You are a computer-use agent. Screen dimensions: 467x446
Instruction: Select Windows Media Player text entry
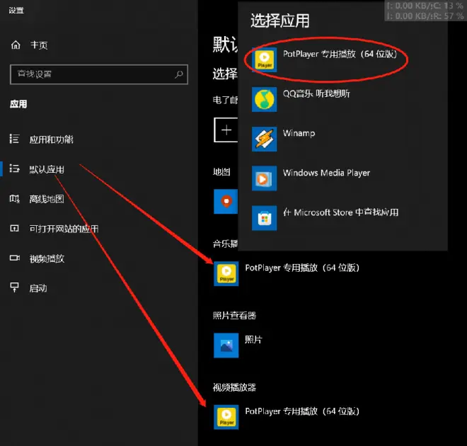326,173
